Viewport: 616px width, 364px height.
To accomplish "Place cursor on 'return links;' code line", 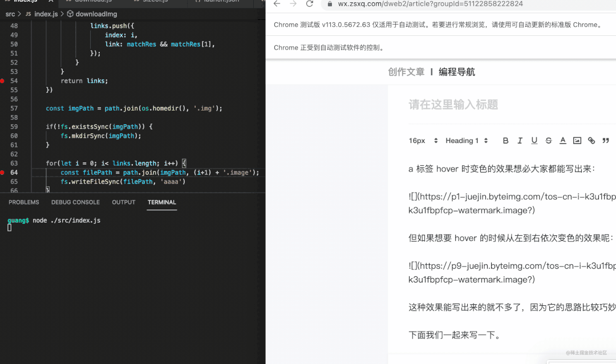I will pyautogui.click(x=84, y=81).
